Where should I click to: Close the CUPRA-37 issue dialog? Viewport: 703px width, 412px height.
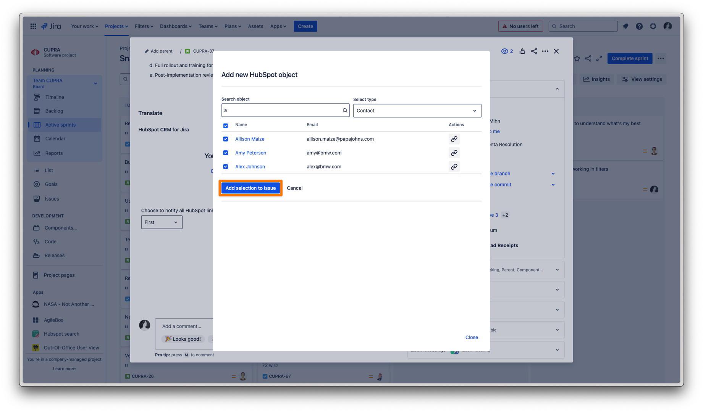click(x=556, y=51)
